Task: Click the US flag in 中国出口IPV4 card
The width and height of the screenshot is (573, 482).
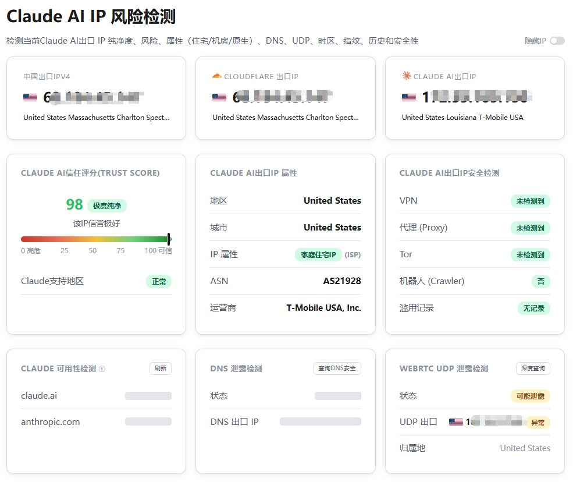Action: point(30,97)
